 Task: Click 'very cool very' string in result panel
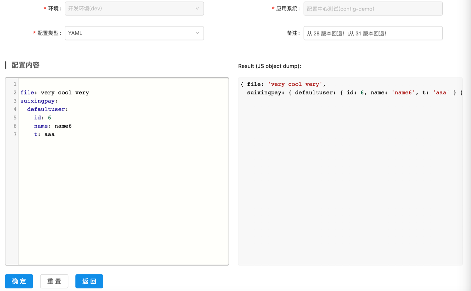click(x=295, y=84)
